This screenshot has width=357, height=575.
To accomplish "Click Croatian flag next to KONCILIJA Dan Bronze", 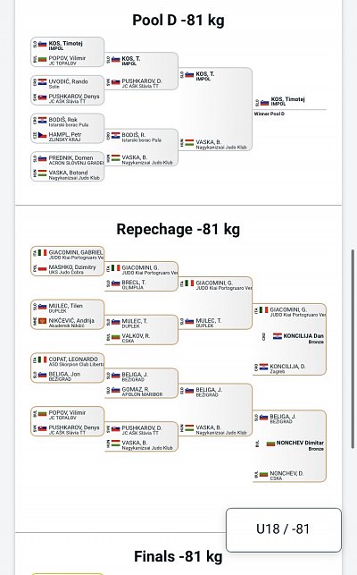I will click(x=278, y=336).
